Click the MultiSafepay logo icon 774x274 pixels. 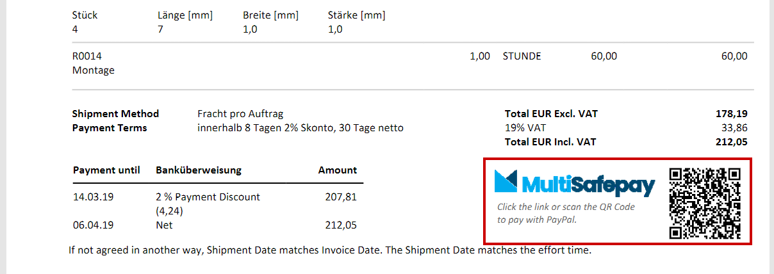(x=506, y=182)
